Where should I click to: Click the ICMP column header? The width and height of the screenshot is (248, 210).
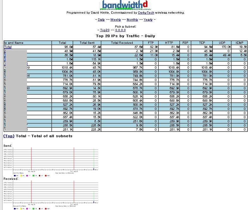pyautogui.click(x=239, y=43)
